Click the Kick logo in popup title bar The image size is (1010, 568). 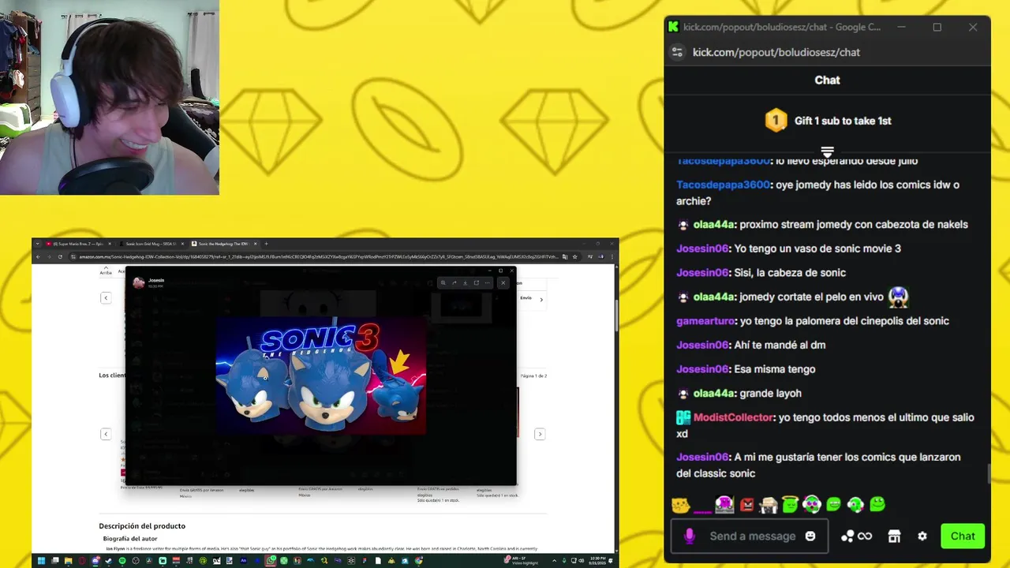(673, 27)
